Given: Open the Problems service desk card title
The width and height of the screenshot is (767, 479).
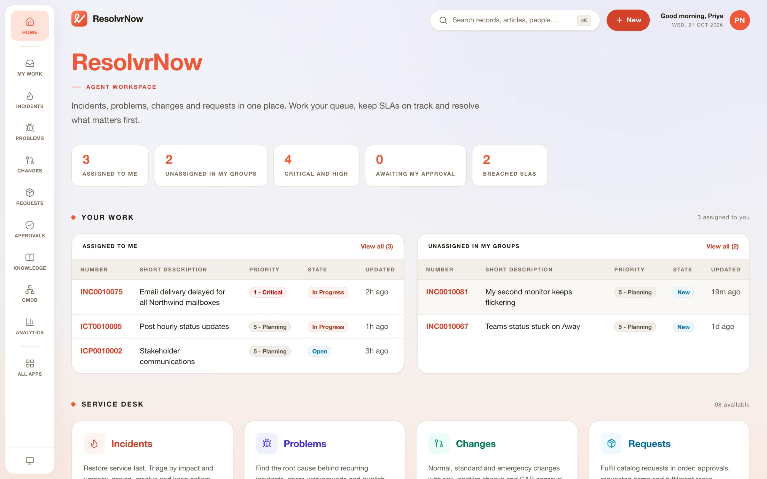Looking at the screenshot, I should coord(305,444).
